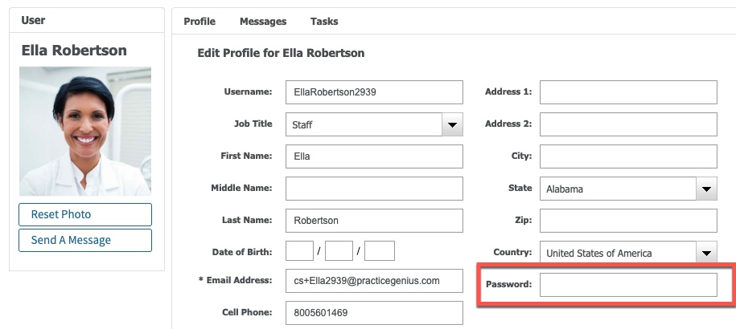Focus the Email Address field
The height and width of the screenshot is (329, 736).
[x=374, y=280]
